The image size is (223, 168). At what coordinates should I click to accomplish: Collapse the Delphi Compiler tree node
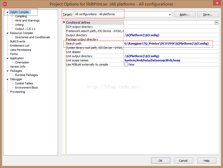(7, 12)
